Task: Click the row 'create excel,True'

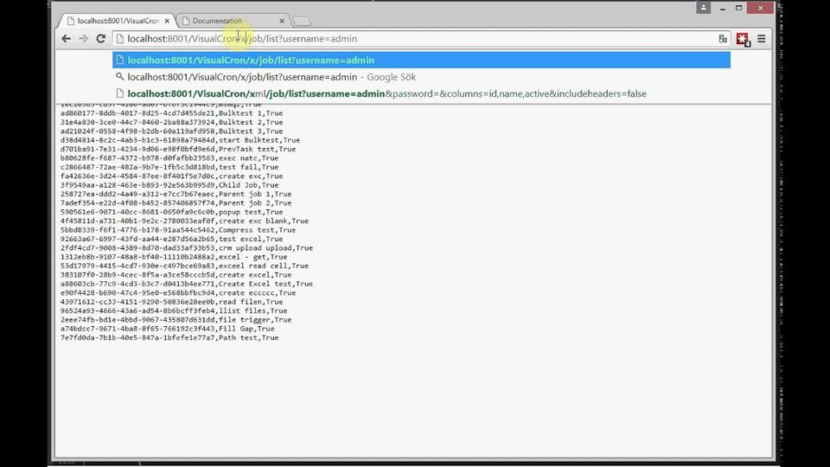Action: coord(176,275)
